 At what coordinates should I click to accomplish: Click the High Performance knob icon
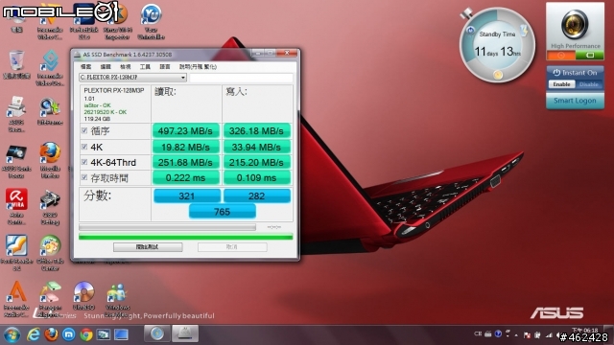[x=575, y=24]
